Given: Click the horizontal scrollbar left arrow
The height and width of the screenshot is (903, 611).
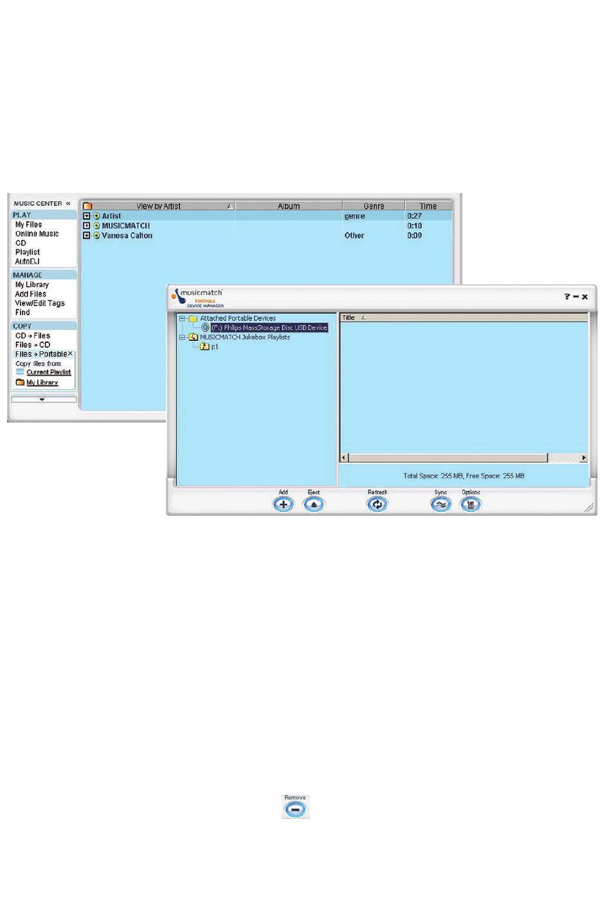Looking at the screenshot, I should pos(344,458).
